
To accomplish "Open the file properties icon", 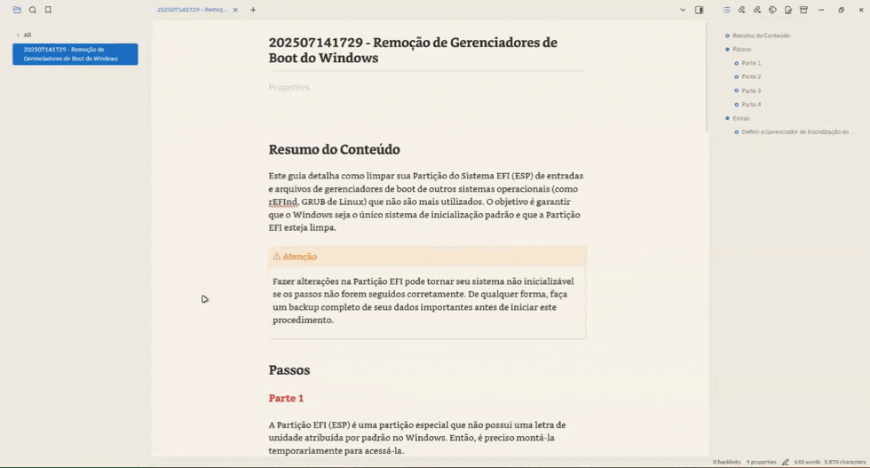I will click(788, 10).
